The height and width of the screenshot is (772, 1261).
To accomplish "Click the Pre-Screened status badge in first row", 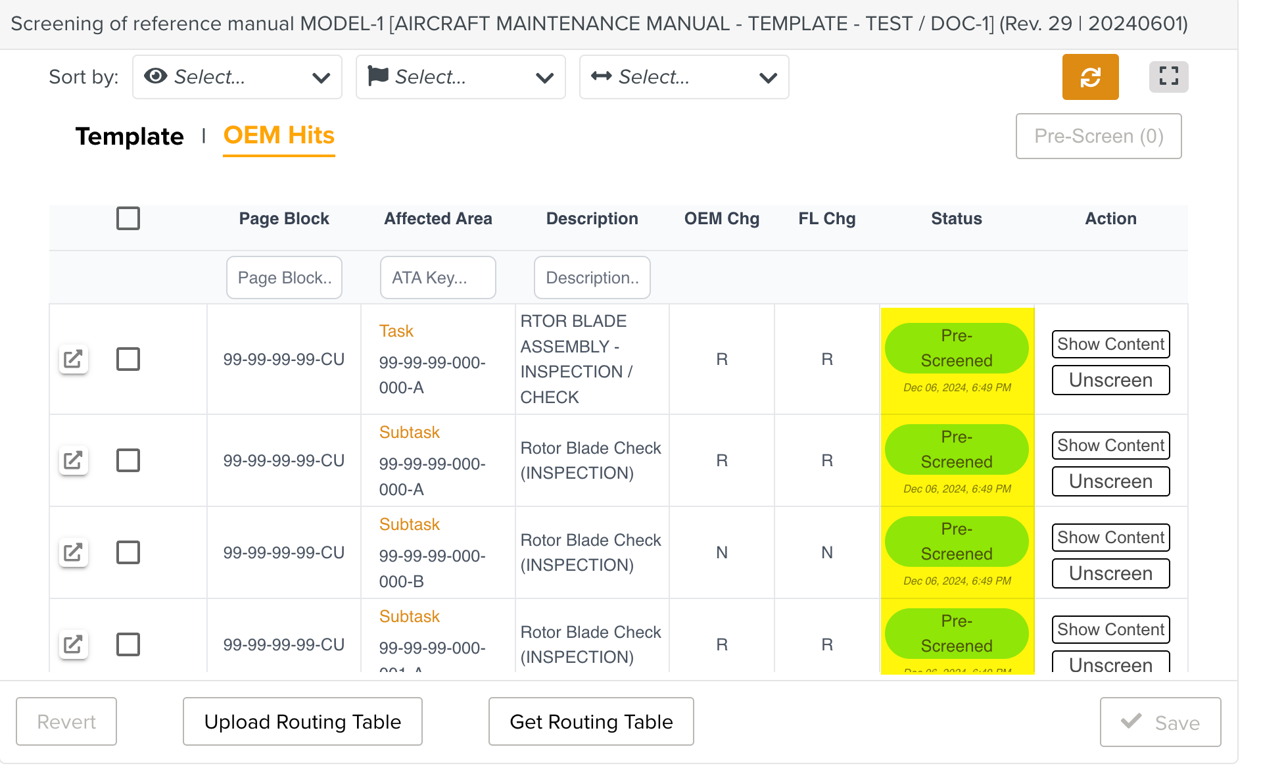I will 957,349.
